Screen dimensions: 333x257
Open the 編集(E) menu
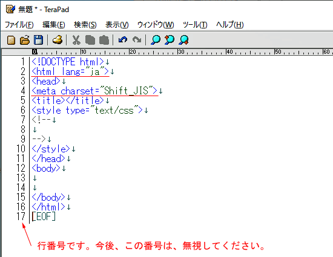click(54, 25)
